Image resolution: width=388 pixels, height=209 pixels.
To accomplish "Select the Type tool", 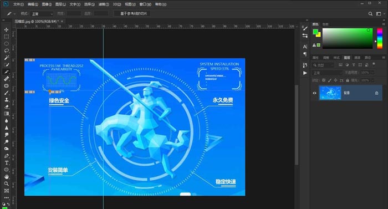I will [7, 162].
